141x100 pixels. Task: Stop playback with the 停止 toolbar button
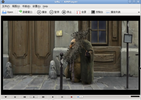tap(67, 12)
